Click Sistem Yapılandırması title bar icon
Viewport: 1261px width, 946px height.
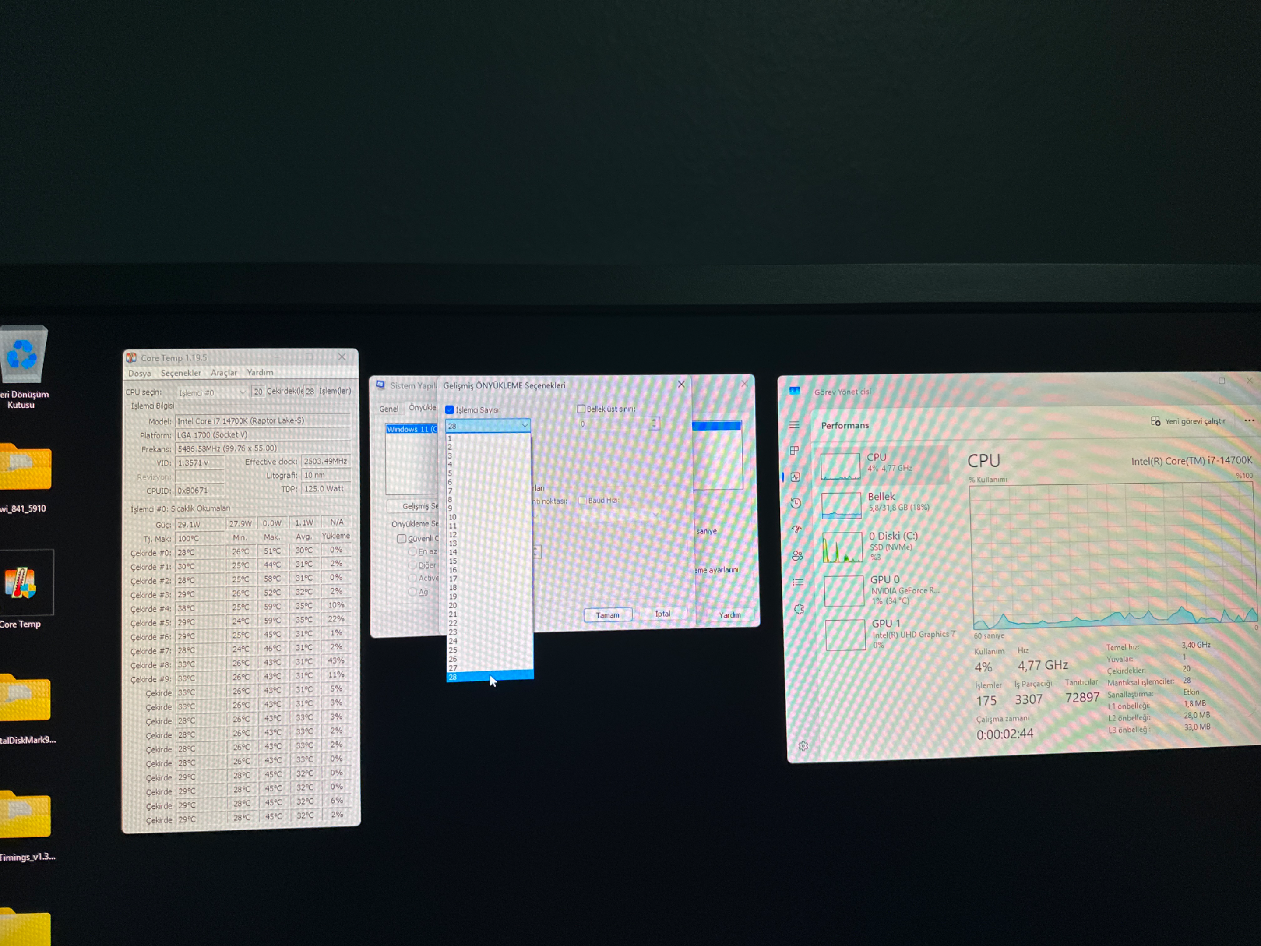pyautogui.click(x=380, y=385)
